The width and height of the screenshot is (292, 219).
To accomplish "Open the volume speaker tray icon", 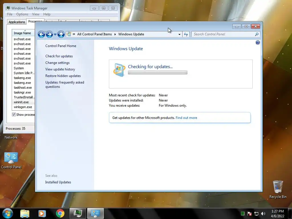I will (x=263, y=214).
